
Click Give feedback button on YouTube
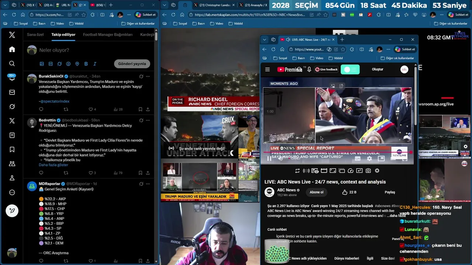pos(326,69)
